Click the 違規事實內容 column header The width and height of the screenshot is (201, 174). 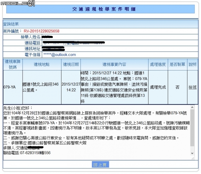tap(114, 64)
